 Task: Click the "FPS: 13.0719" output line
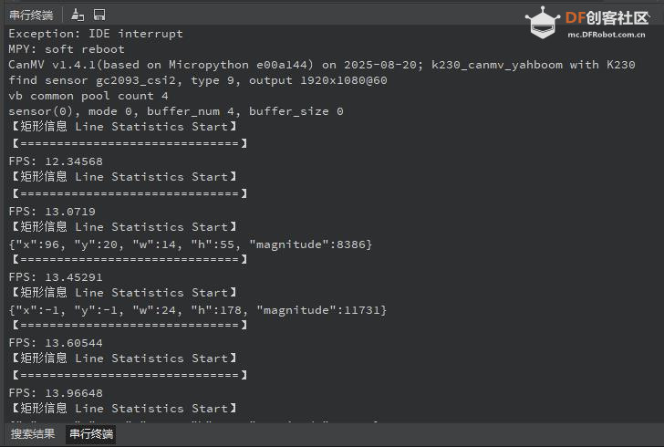[x=52, y=212]
